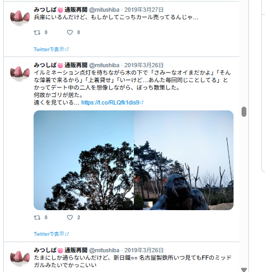The image size is (265, 272).
Task: Click the 2019年3月27日 date stamp
Action: click(144, 10)
